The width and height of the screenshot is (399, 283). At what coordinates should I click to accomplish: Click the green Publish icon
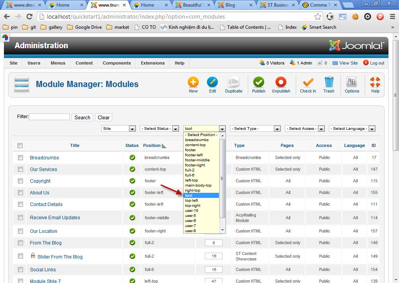[258, 82]
